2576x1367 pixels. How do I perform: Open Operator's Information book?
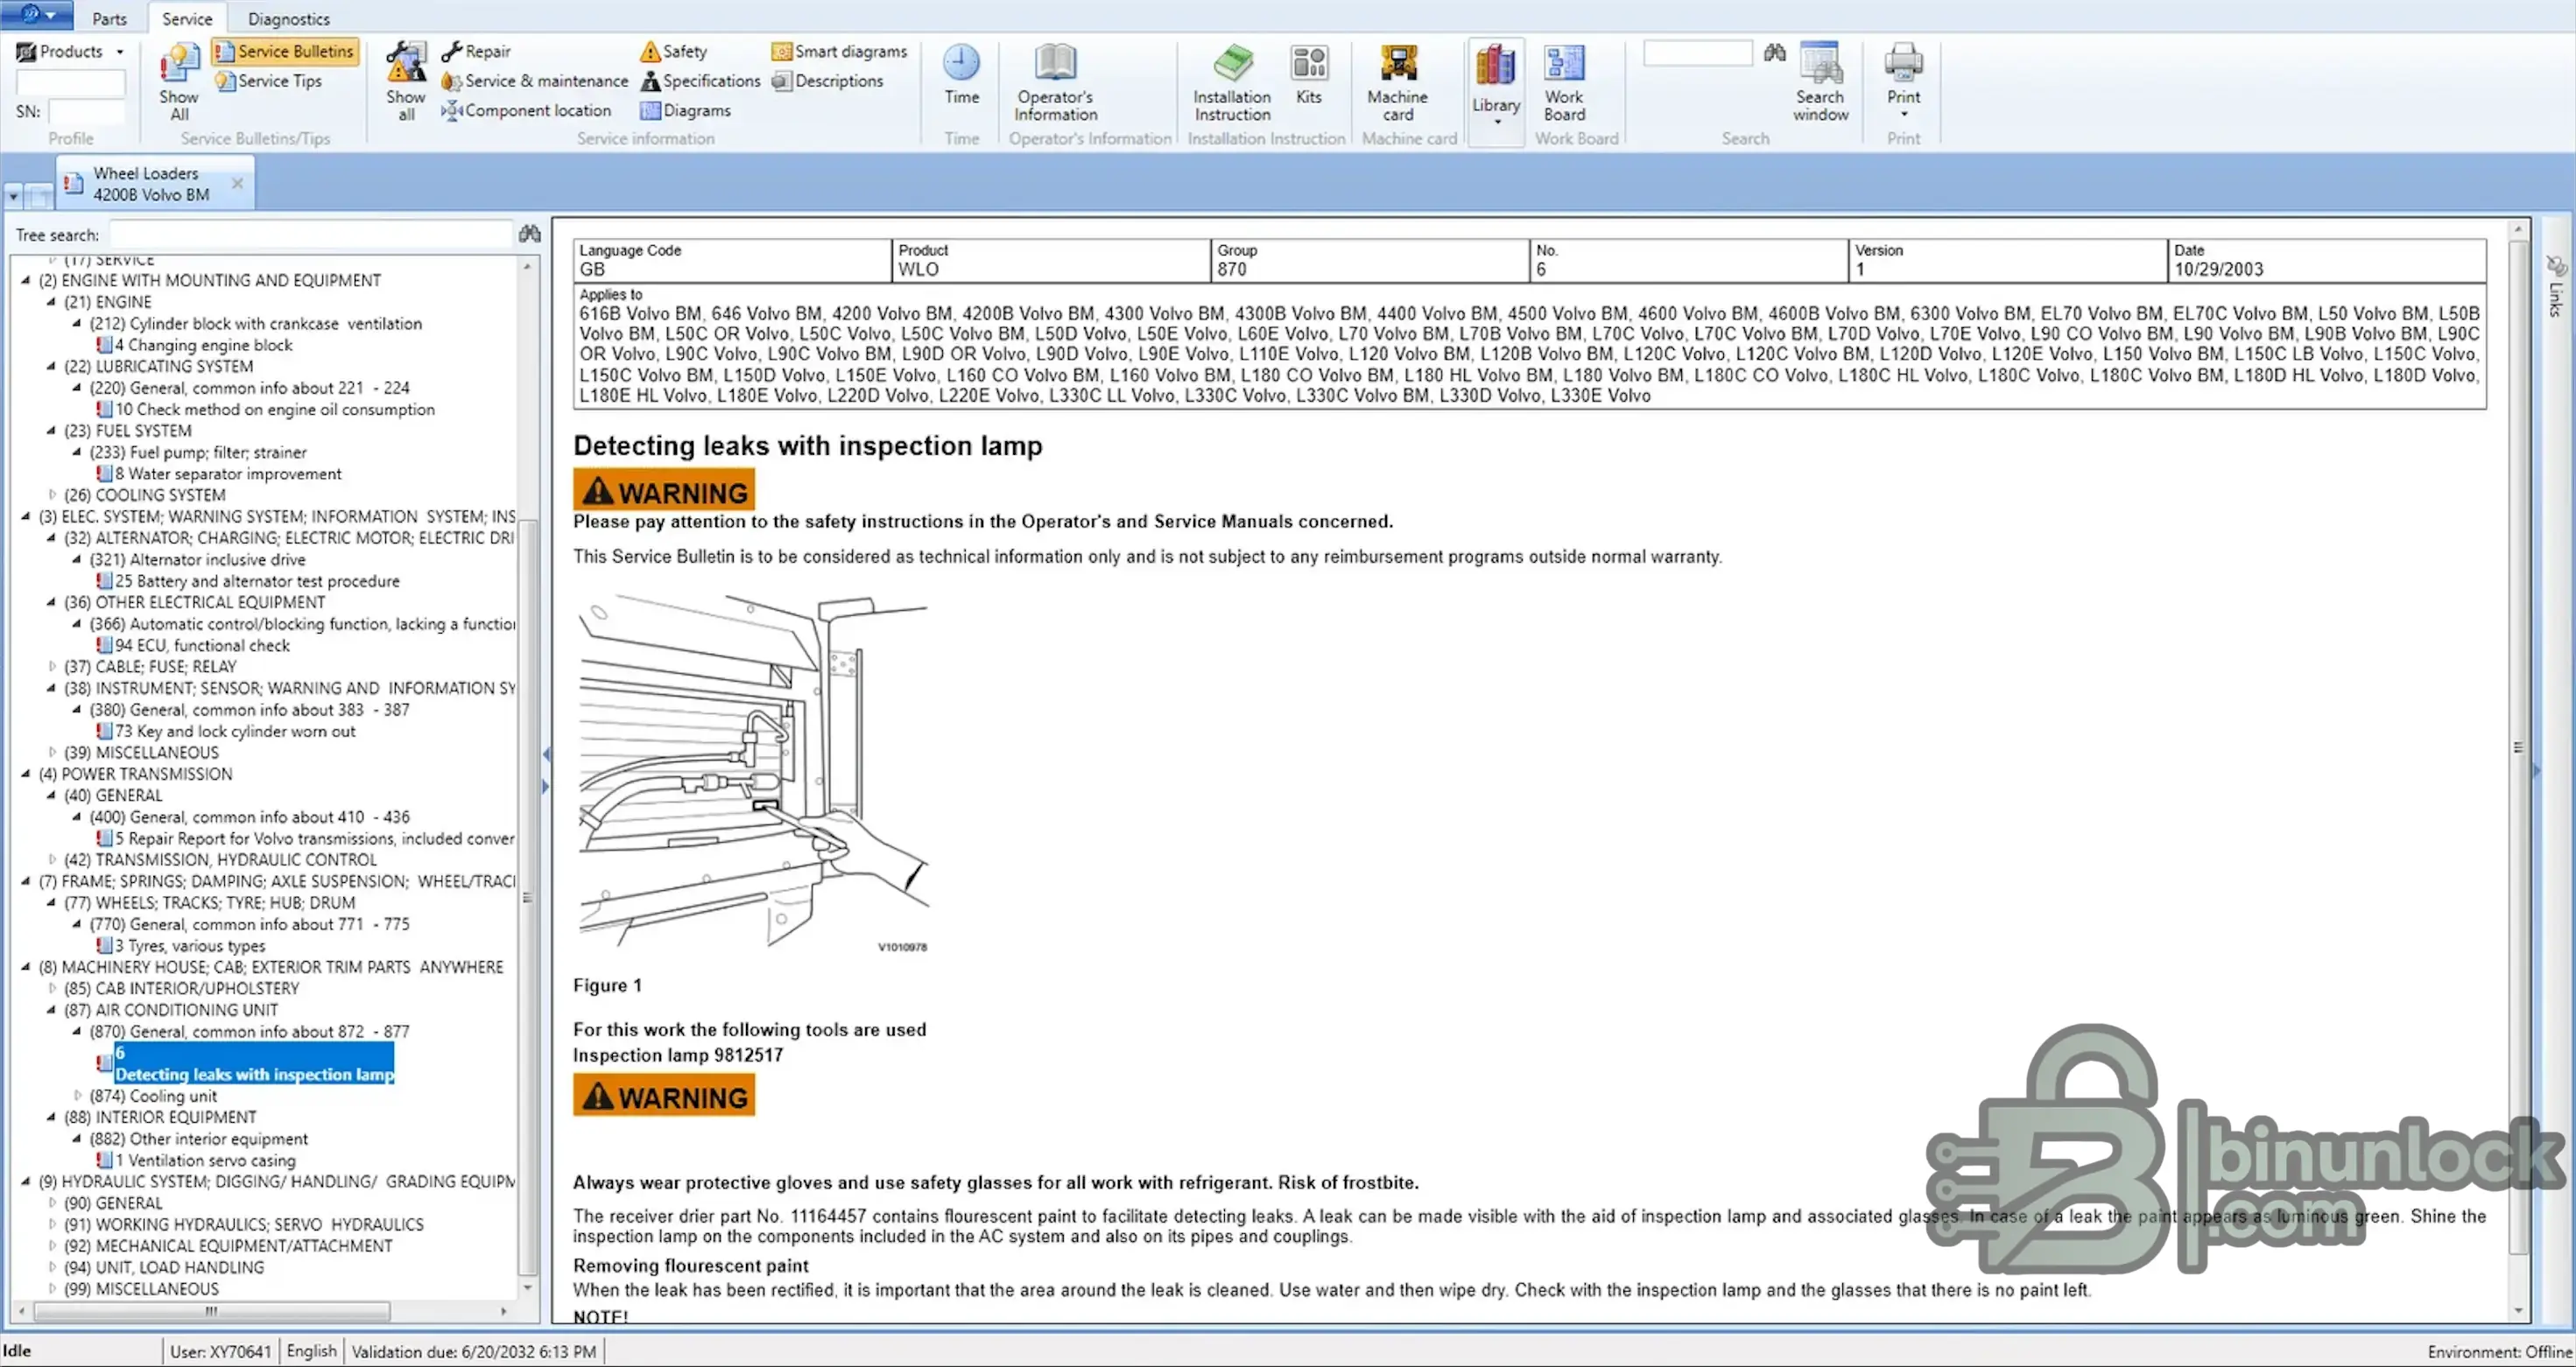point(1055,82)
